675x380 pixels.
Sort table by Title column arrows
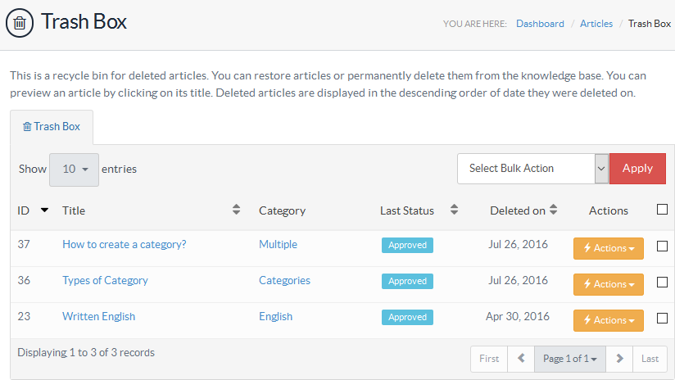[x=236, y=210]
